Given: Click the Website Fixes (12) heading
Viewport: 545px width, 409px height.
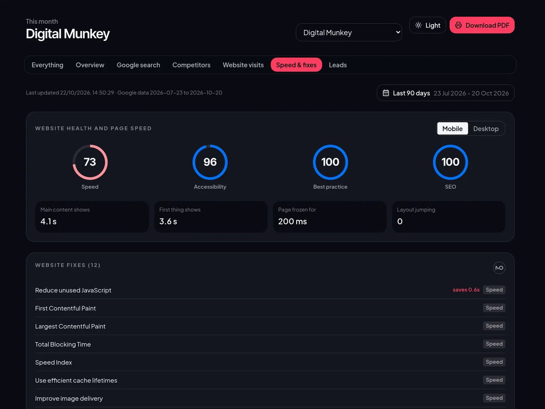Looking at the screenshot, I should pyautogui.click(x=68, y=265).
